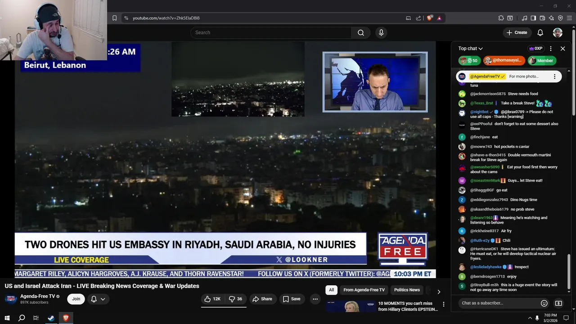The image size is (576, 324).
Task: Click the site settings icon beside the URL
Action: pyautogui.click(x=126, y=18)
